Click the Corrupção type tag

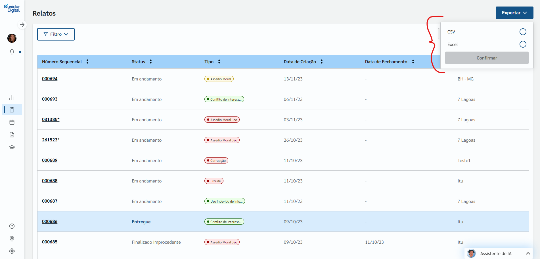click(216, 161)
